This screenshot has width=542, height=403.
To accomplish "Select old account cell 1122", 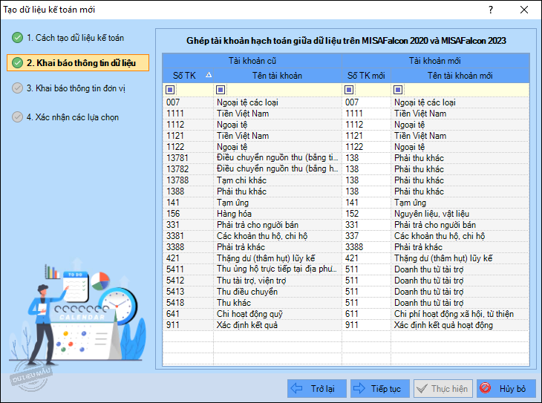I will (188, 147).
